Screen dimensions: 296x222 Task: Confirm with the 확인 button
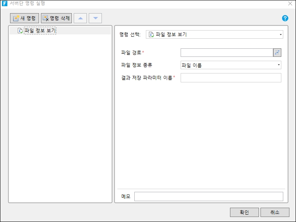click(244, 212)
